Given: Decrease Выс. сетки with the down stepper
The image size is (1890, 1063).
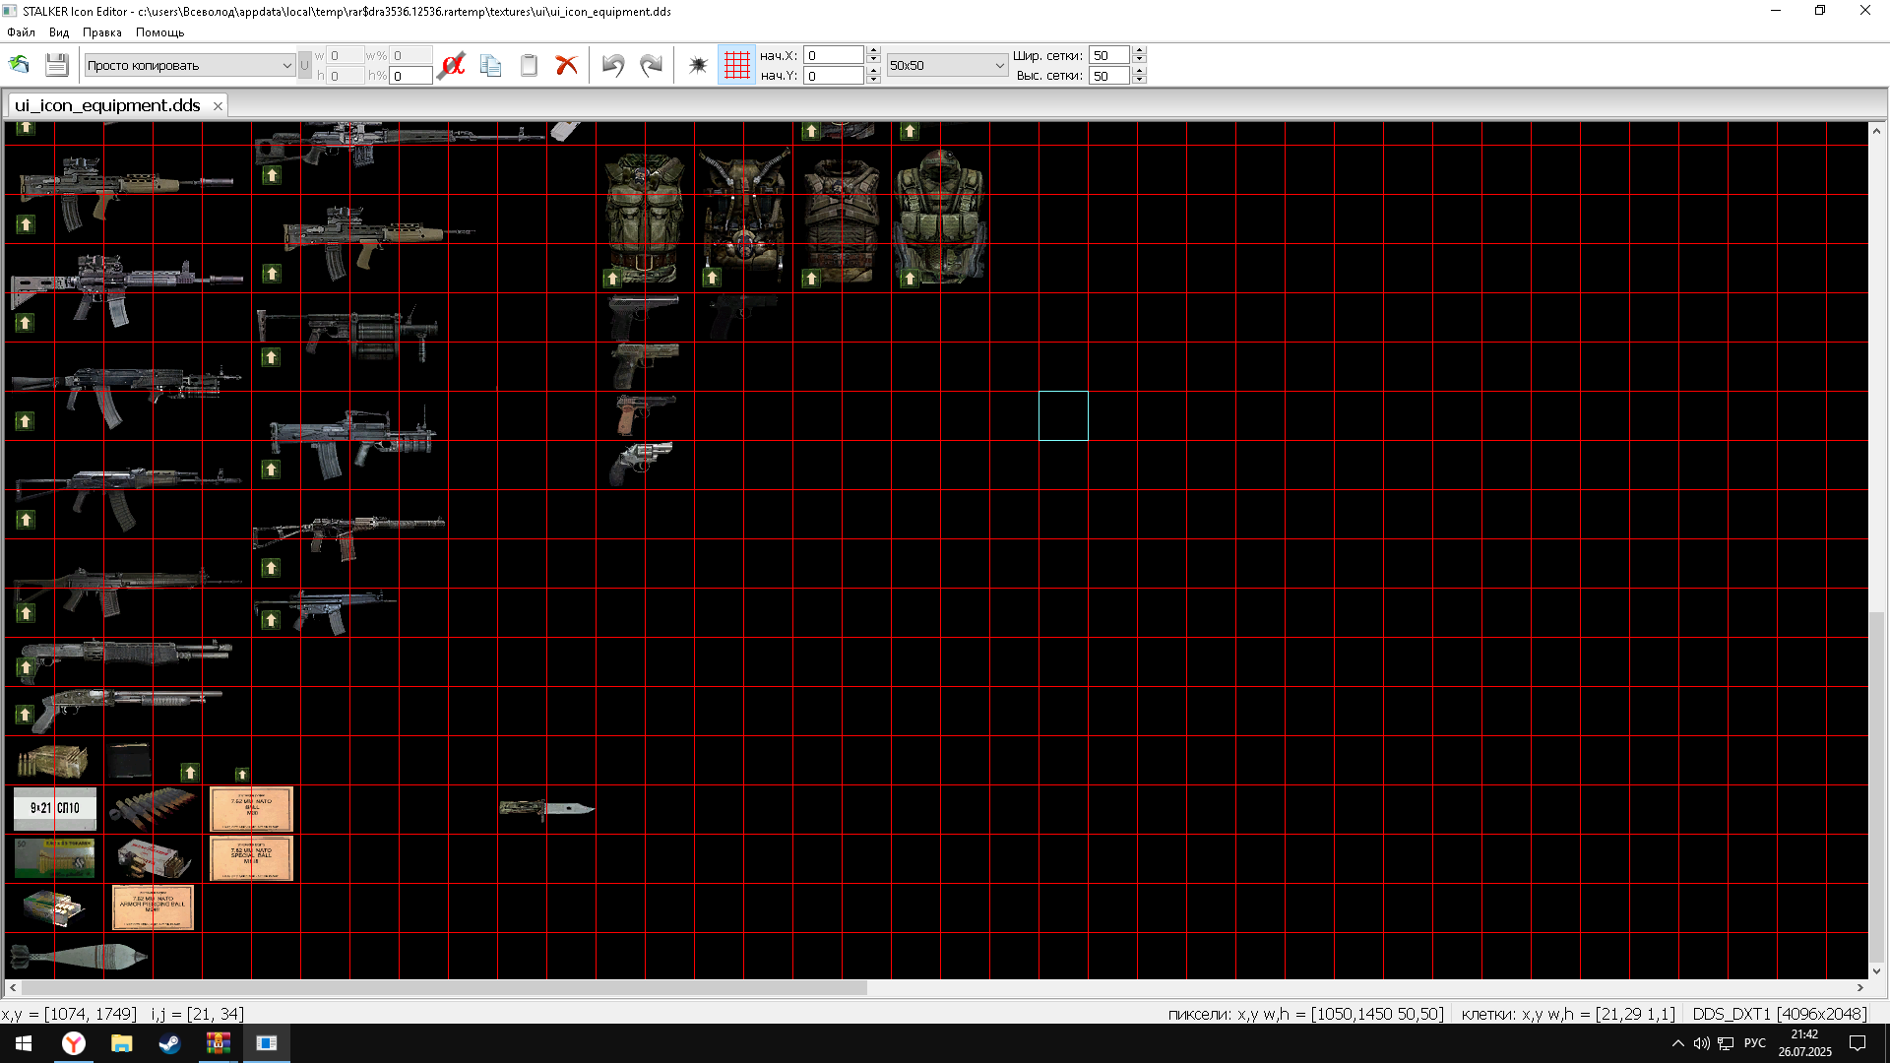Looking at the screenshot, I should click(x=1139, y=81).
